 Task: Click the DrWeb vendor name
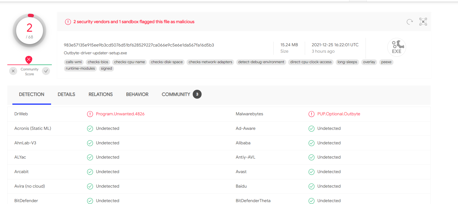(21, 114)
